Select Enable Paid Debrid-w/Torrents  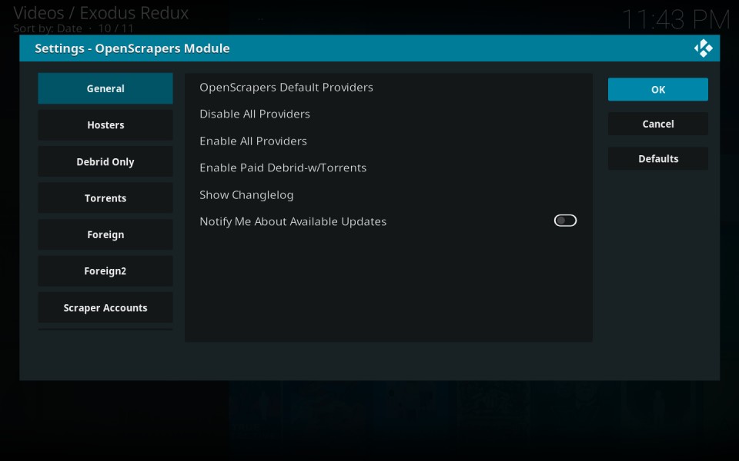pyautogui.click(x=388, y=168)
